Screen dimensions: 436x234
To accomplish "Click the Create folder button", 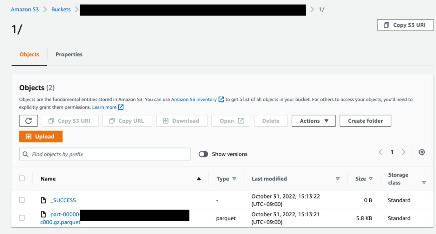I will (x=365, y=121).
